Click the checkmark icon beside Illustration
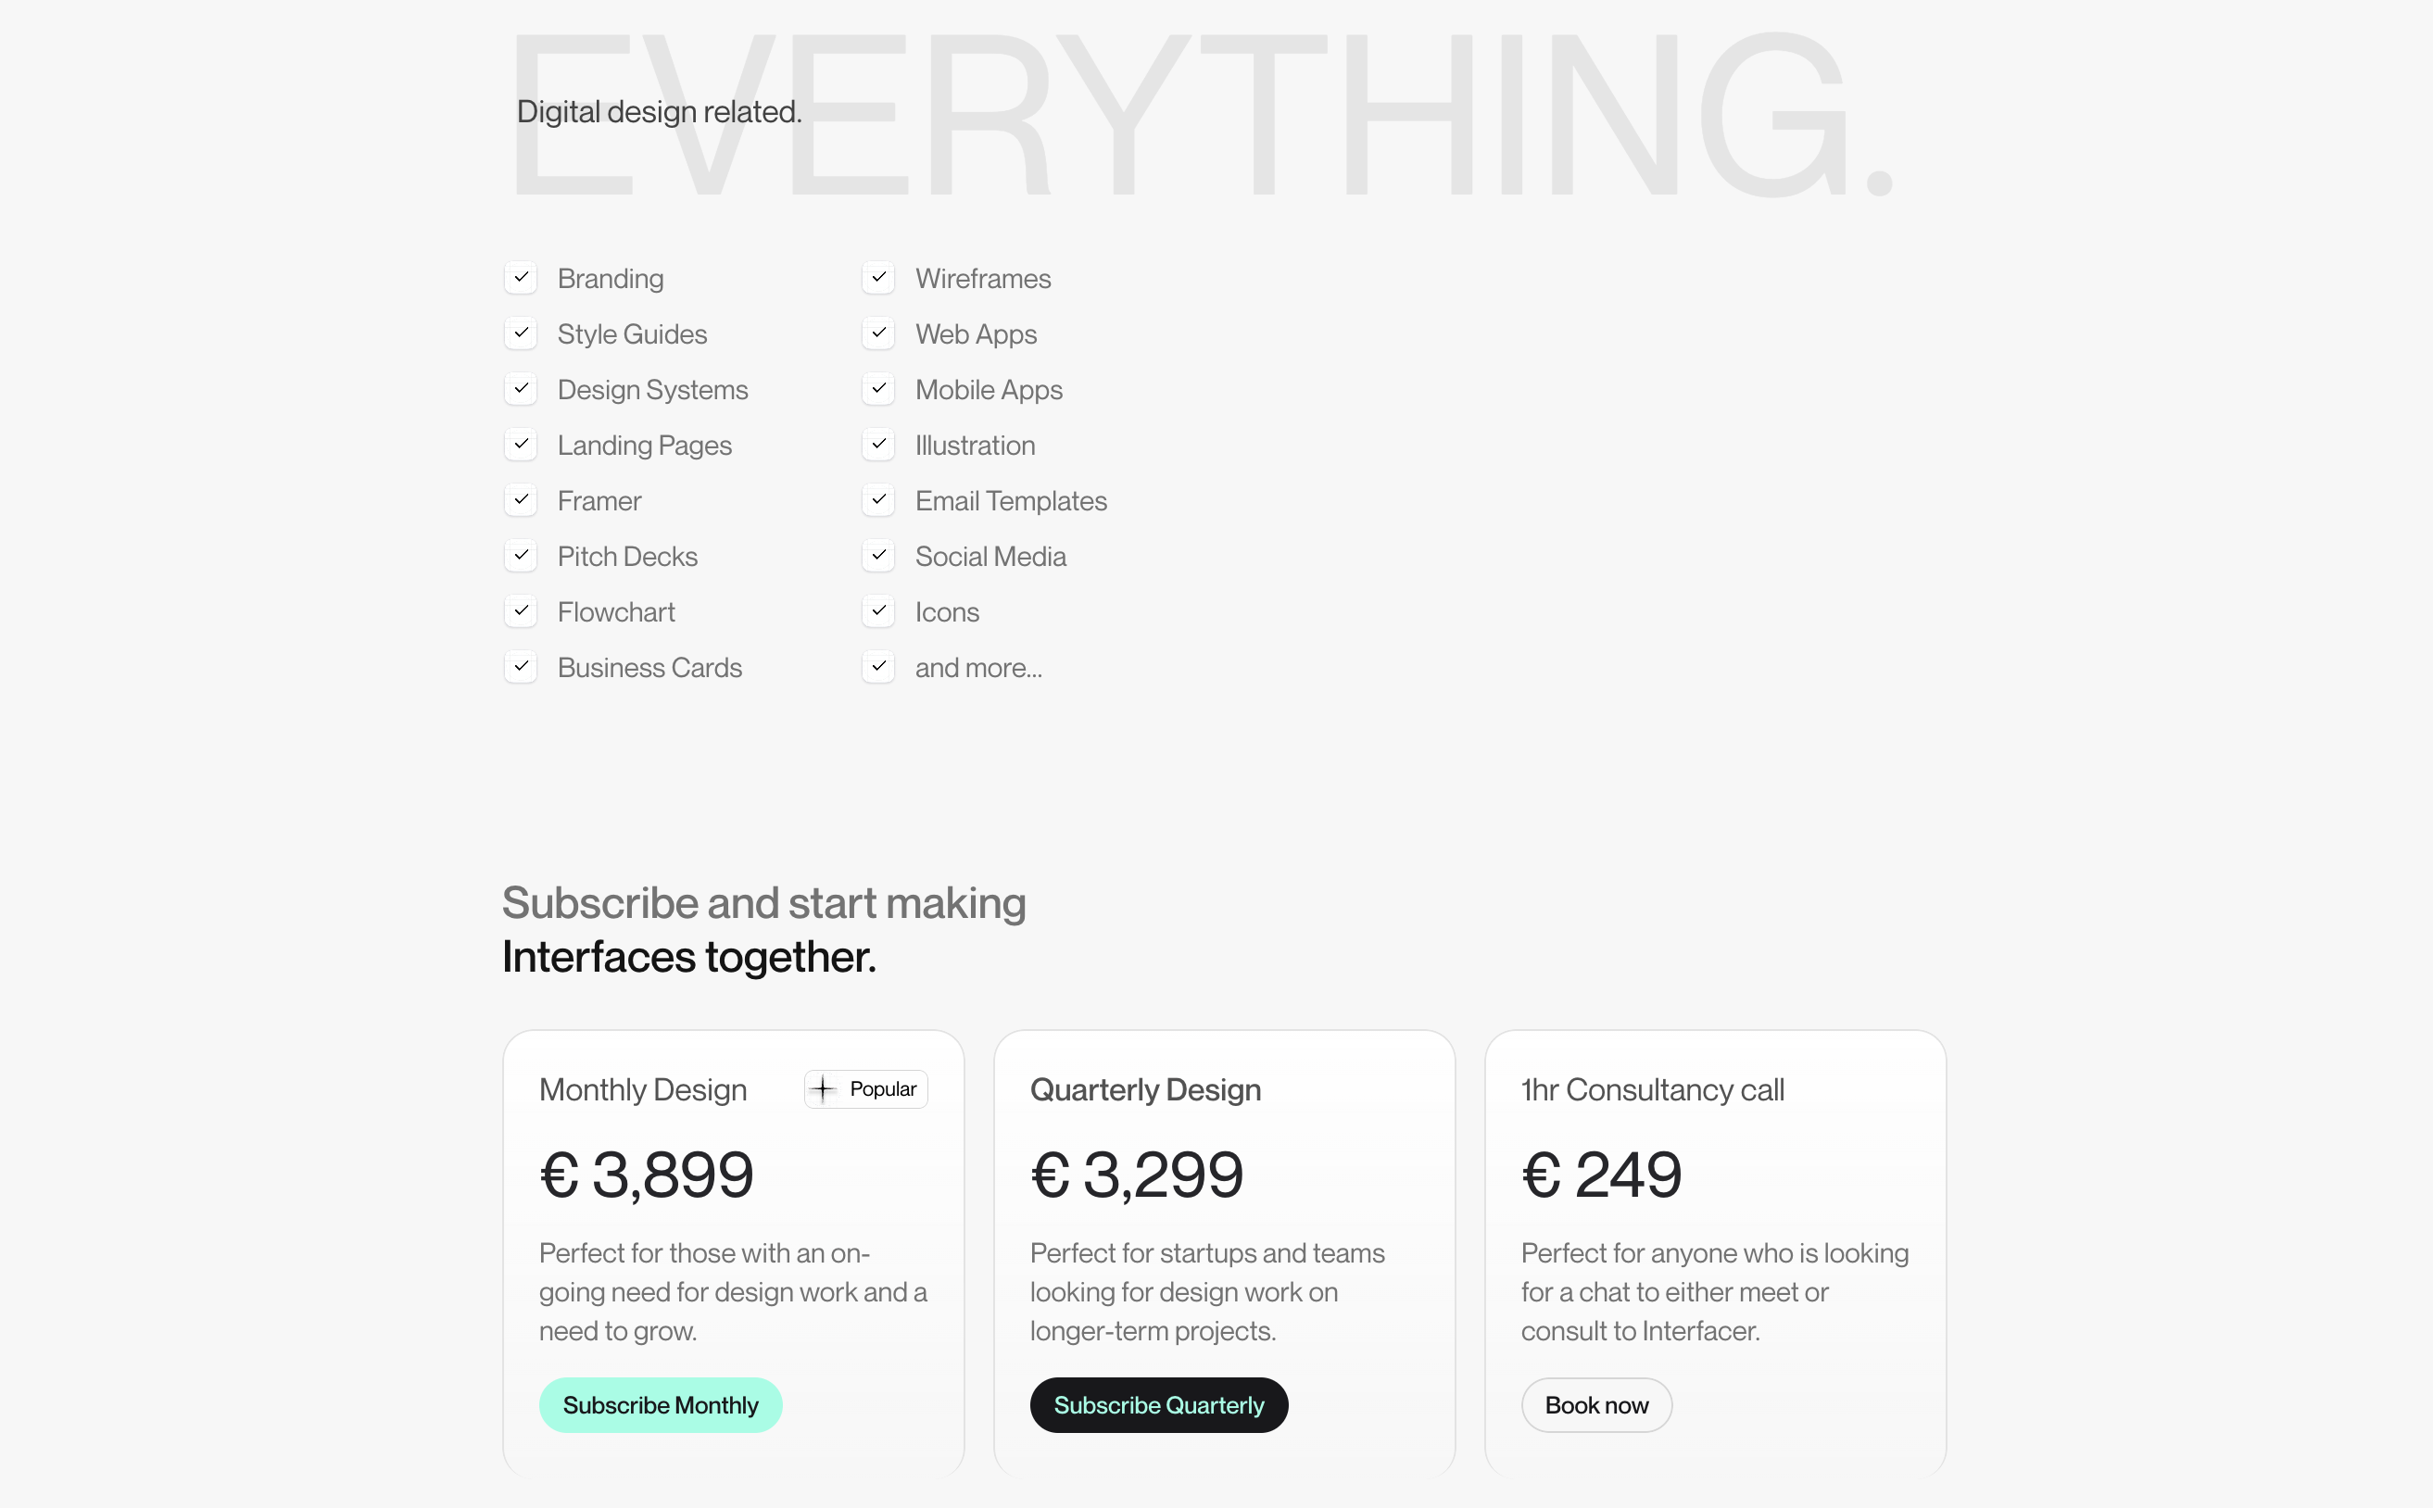2433x1508 pixels. [x=879, y=444]
